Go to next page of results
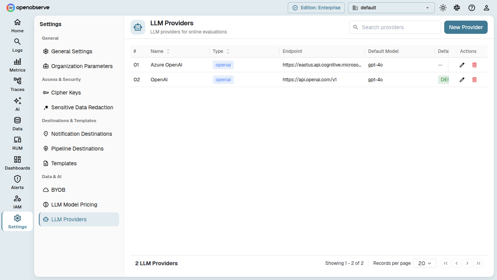The width and height of the screenshot is (497, 280). pyautogui.click(x=467, y=263)
